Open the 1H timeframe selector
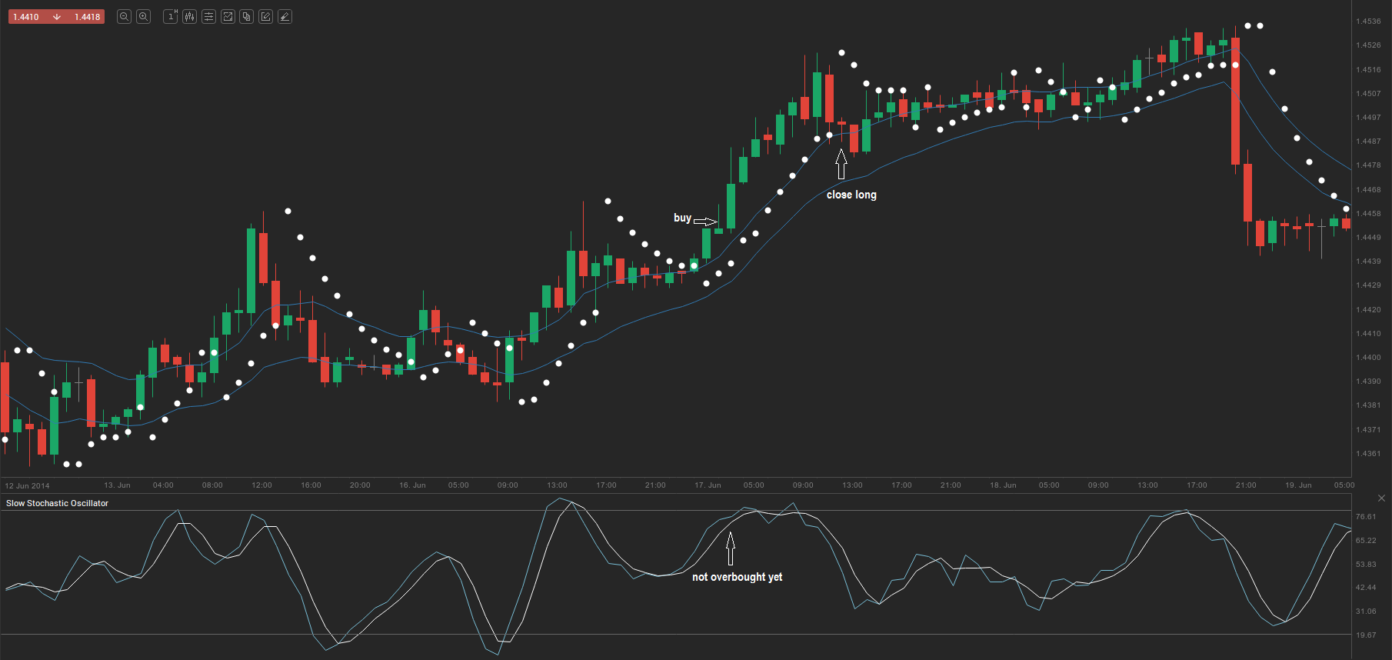The image size is (1392, 660). (171, 17)
